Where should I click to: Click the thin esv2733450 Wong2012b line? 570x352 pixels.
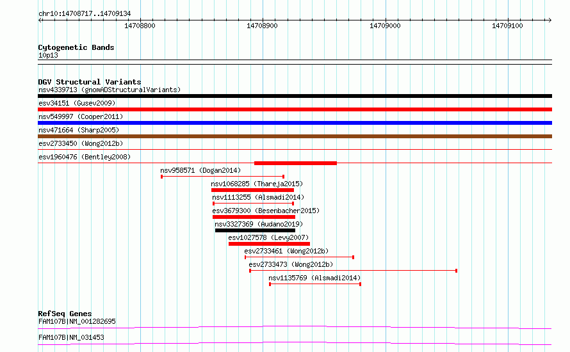tap(295, 150)
